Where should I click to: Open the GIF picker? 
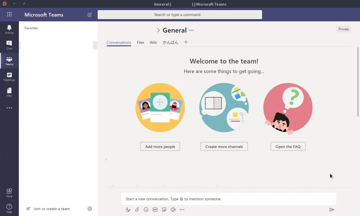[x=155, y=210]
